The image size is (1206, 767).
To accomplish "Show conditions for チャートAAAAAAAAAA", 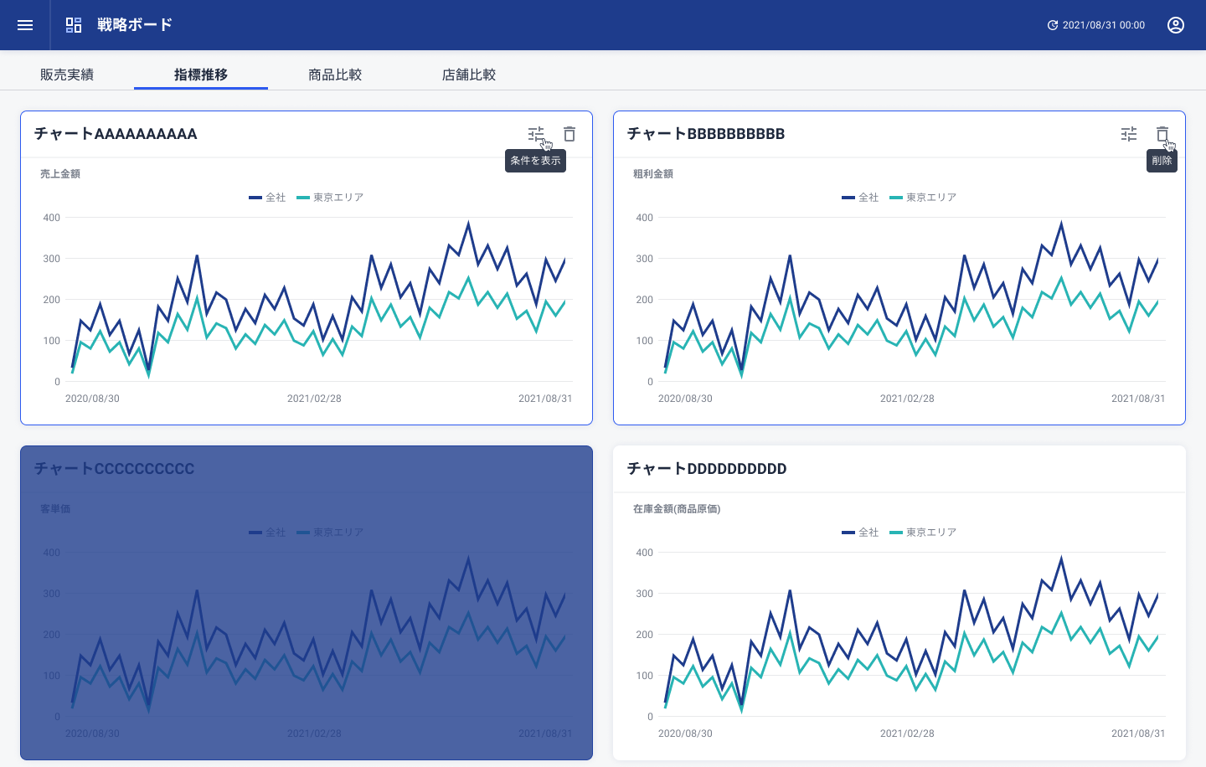I will click(536, 134).
